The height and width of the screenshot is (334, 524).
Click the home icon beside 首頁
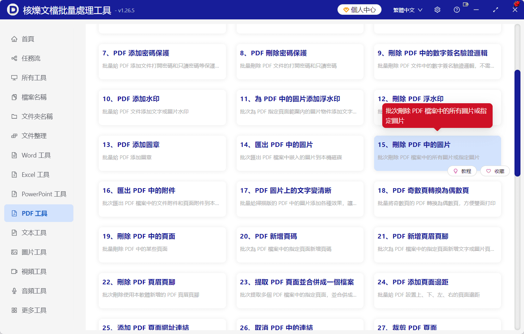[14, 39]
